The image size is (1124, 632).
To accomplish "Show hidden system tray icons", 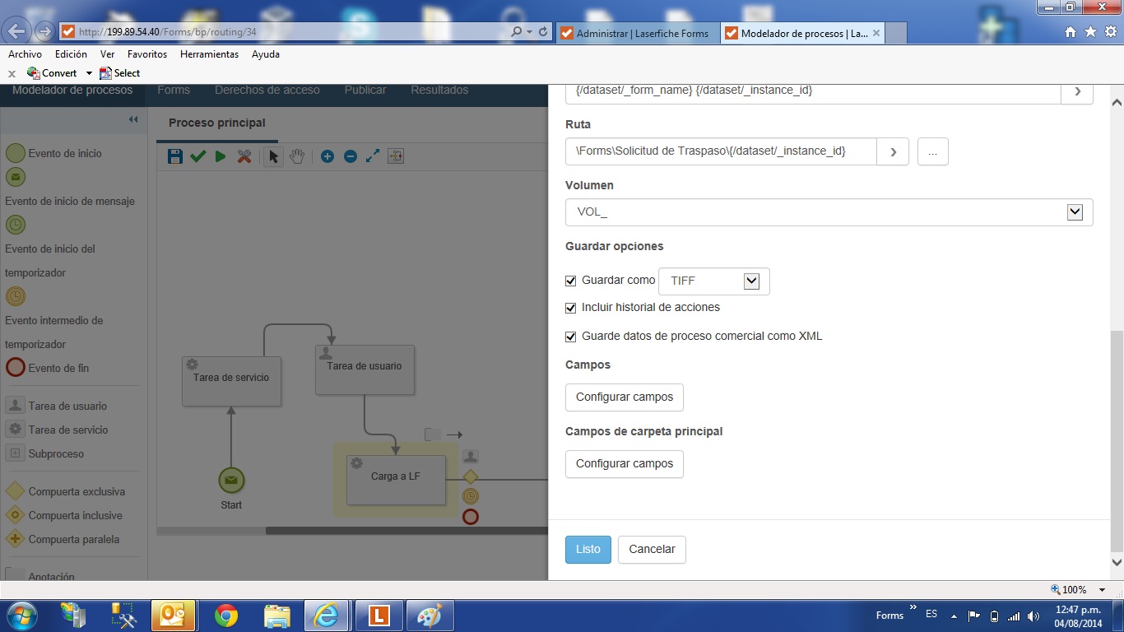I will (954, 616).
